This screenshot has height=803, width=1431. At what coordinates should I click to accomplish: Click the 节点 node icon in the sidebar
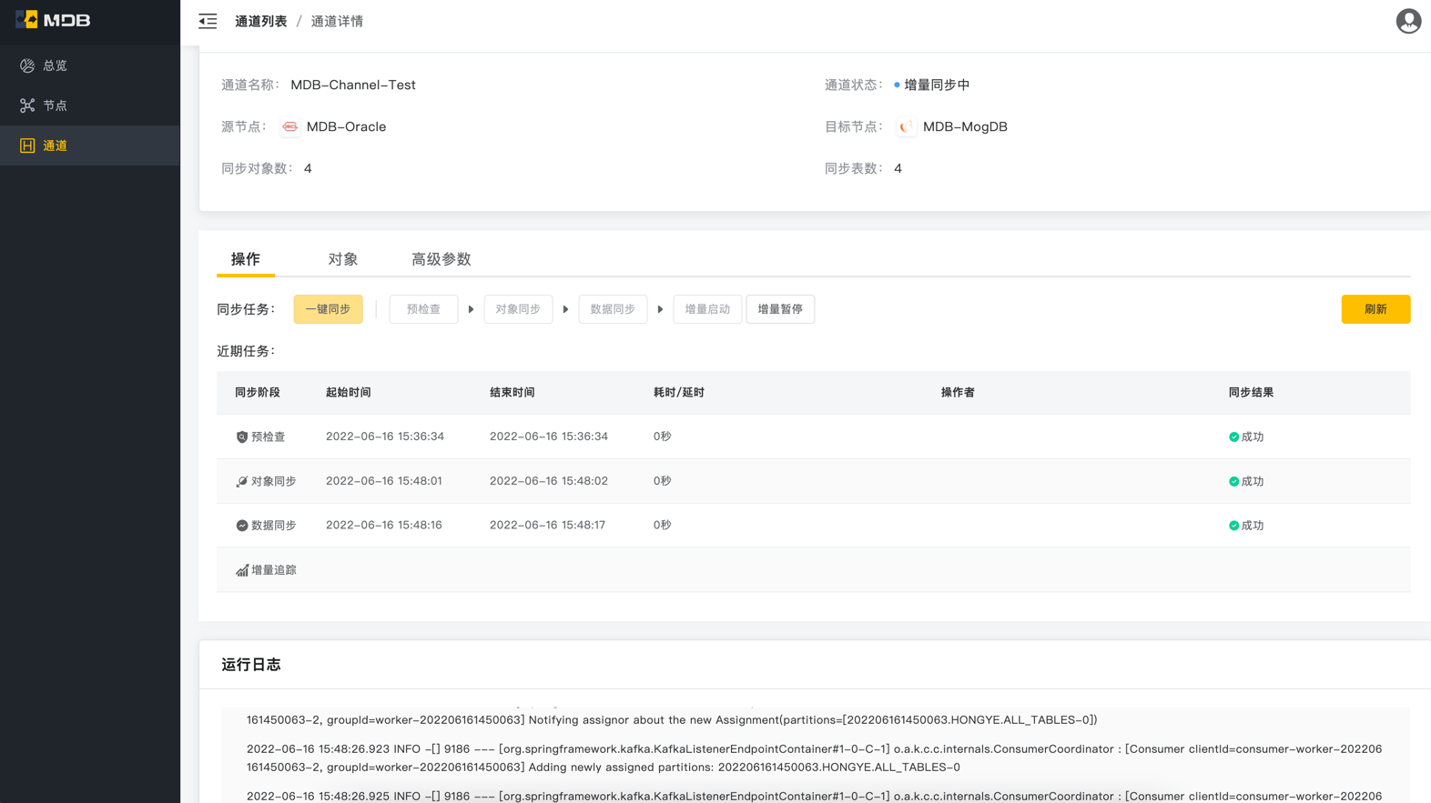coord(27,105)
